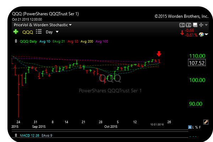Click the yellow QQQ symbol field
Screen dimensions: 213x142
[28, 32]
